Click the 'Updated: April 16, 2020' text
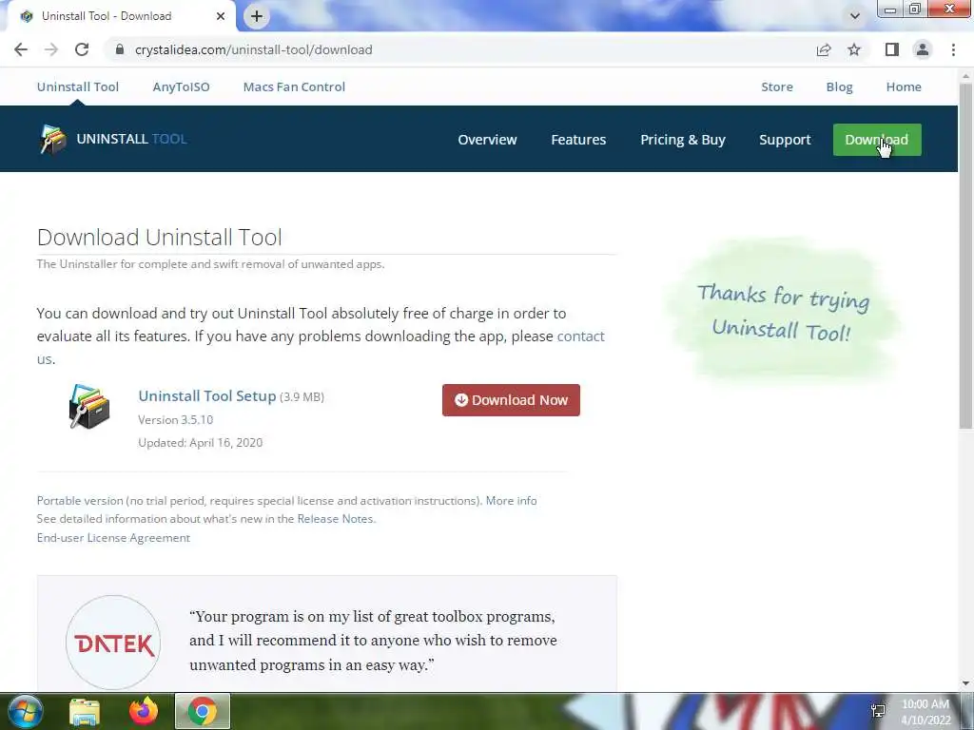Screen dimensions: 974x730 [200, 443]
